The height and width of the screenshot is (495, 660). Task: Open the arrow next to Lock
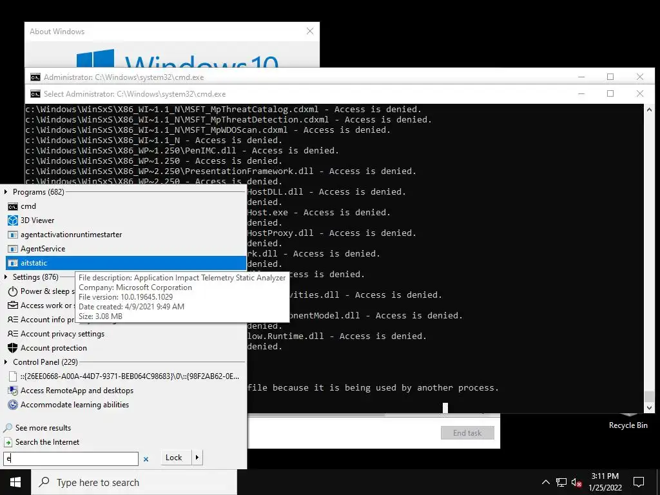click(x=197, y=458)
